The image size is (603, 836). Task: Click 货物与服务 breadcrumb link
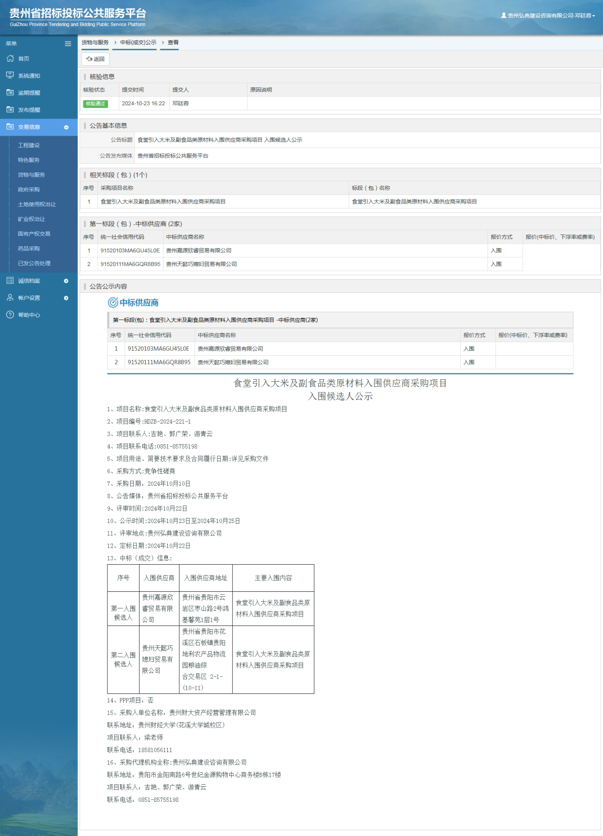tap(95, 43)
